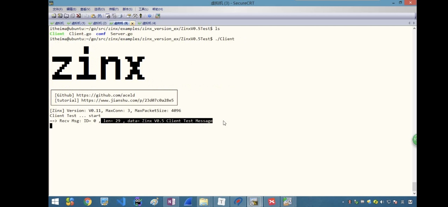448x207 pixels.
Task: Click the Print Selection toolbar icon
Action: click(x=114, y=16)
